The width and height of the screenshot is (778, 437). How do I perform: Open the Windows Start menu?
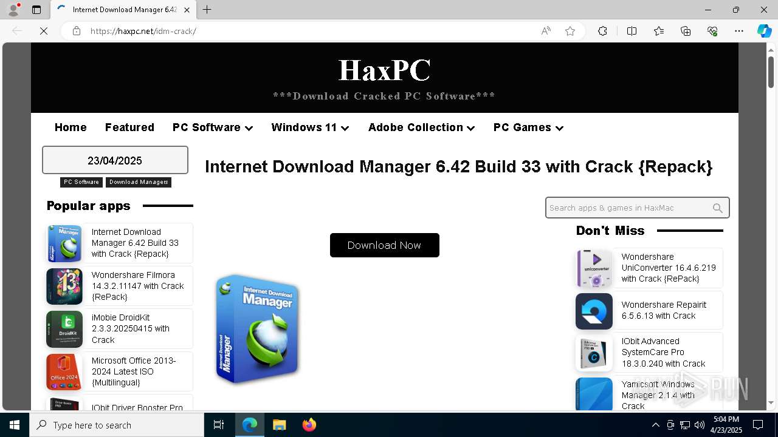pyautogui.click(x=15, y=425)
